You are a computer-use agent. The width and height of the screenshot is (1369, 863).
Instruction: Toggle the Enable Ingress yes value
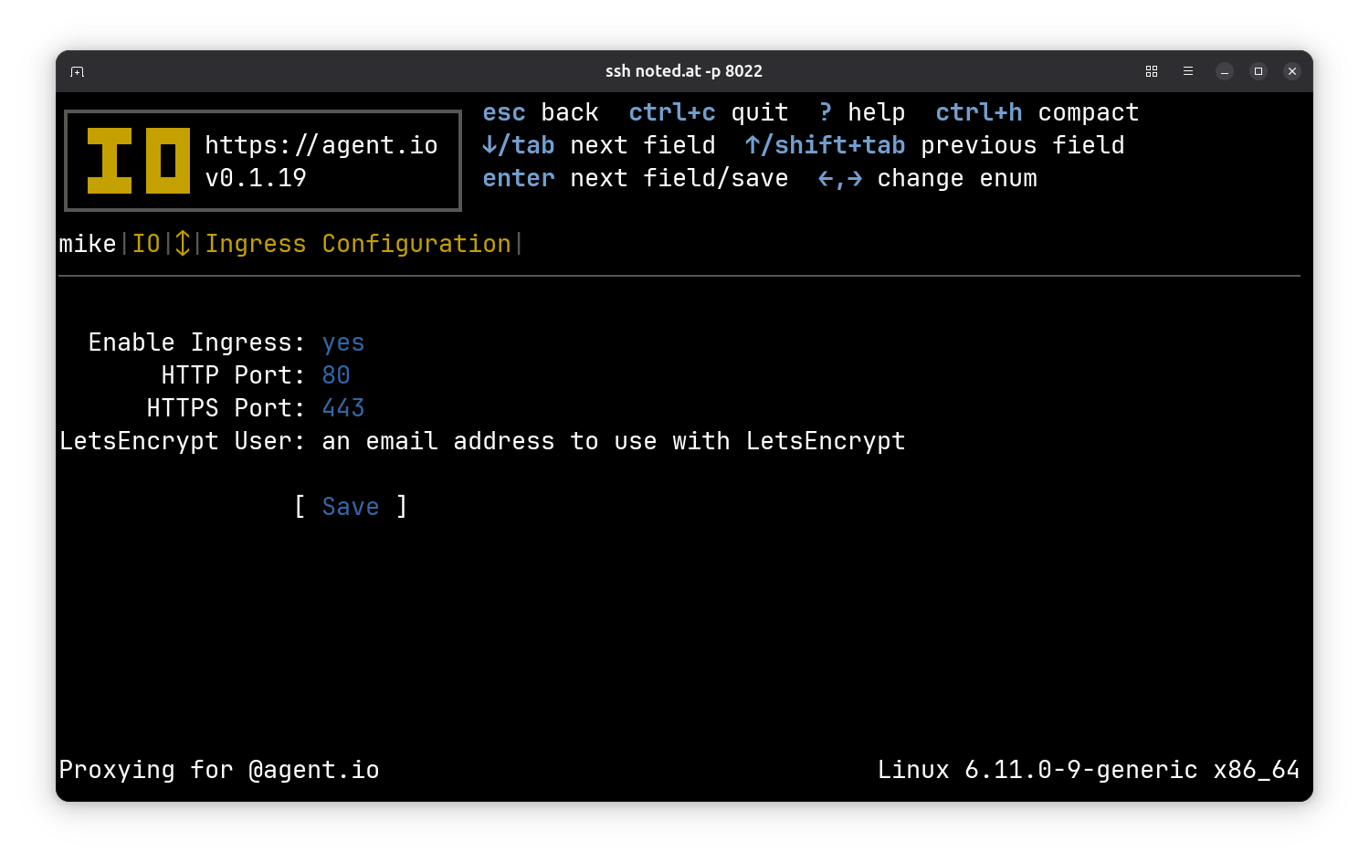point(343,342)
